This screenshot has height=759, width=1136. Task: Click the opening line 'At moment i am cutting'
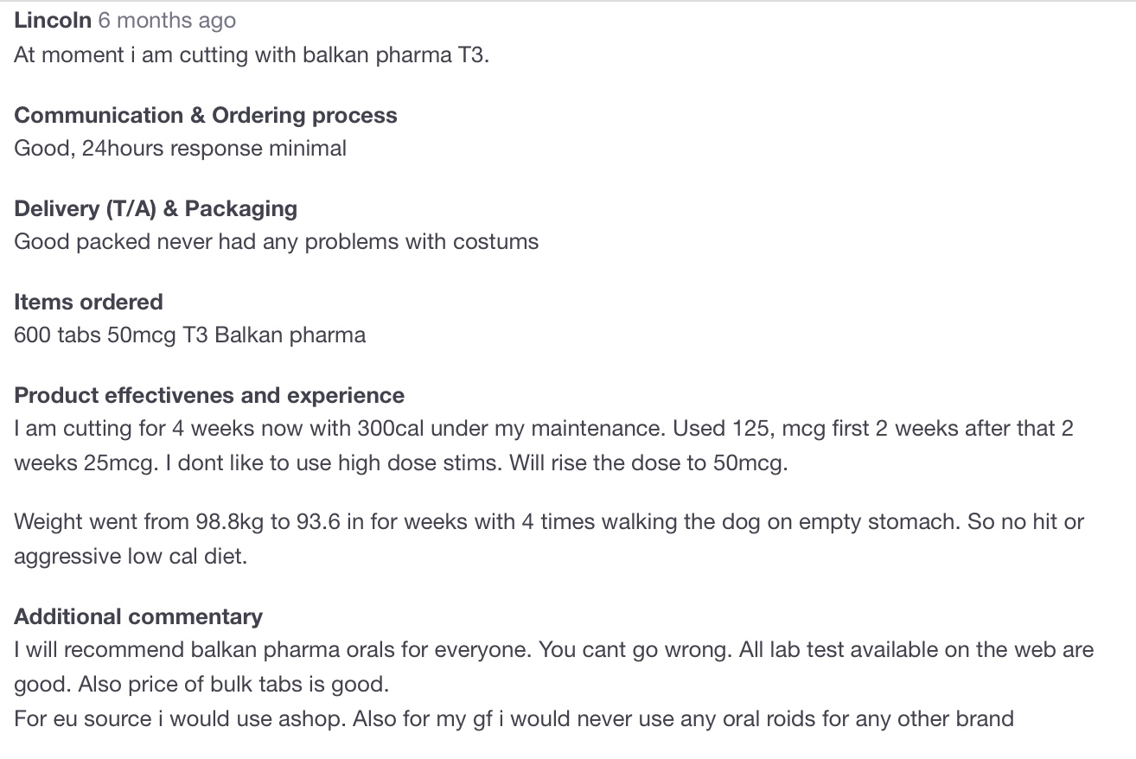click(x=252, y=55)
